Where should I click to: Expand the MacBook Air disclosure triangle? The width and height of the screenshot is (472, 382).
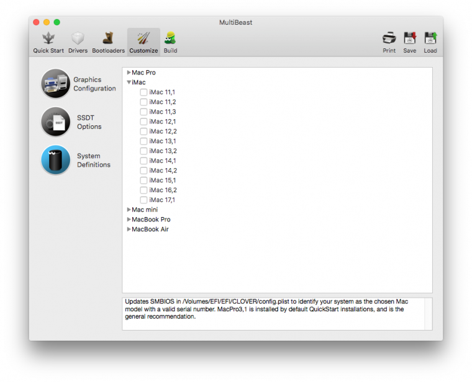point(129,229)
